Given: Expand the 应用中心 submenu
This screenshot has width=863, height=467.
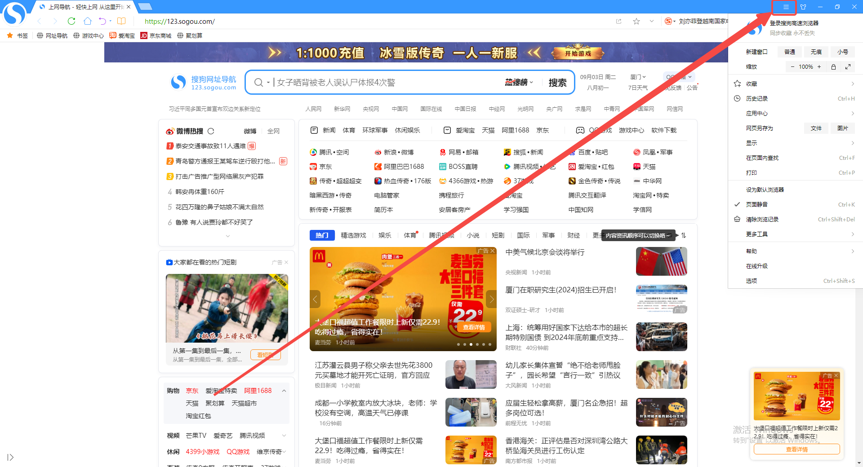Looking at the screenshot, I should pyautogui.click(x=794, y=113).
